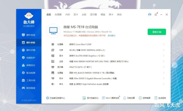Viewport: 183px width, 111px height.
Task: Switch to the 其他 tab
Action: [119, 15]
